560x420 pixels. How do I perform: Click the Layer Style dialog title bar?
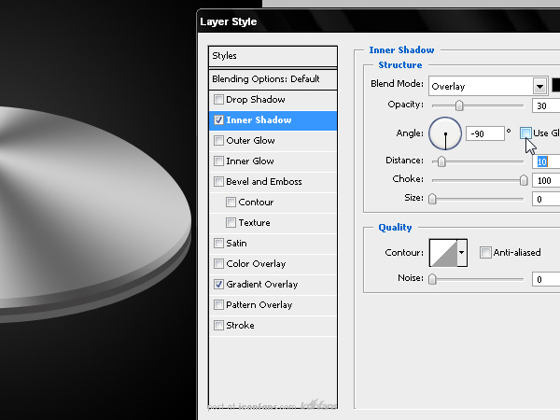click(x=379, y=21)
